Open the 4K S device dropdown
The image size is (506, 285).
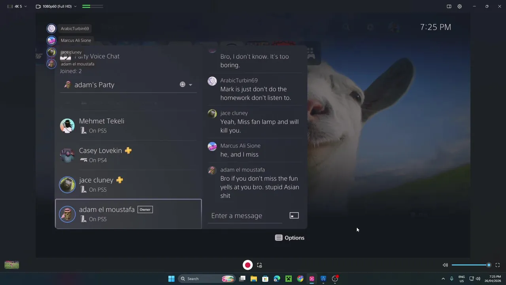(x=17, y=6)
